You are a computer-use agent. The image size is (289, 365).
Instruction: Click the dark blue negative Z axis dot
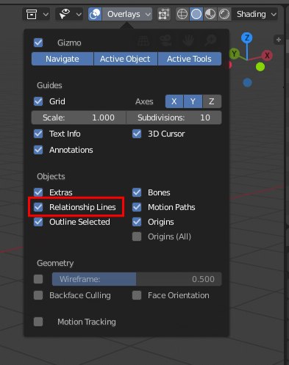click(x=247, y=83)
